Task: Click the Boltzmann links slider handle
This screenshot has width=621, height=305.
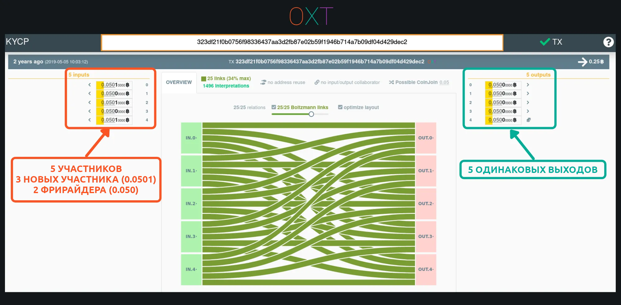Action: click(x=311, y=114)
